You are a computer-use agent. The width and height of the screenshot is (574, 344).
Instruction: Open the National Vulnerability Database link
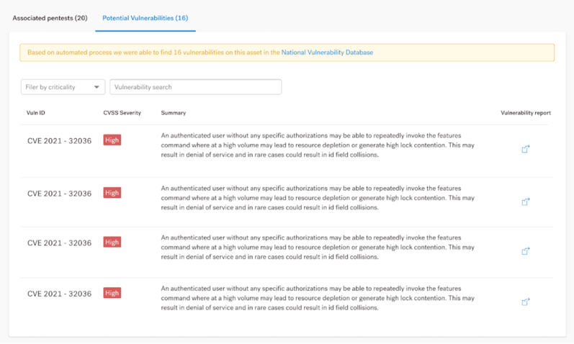[x=327, y=53]
